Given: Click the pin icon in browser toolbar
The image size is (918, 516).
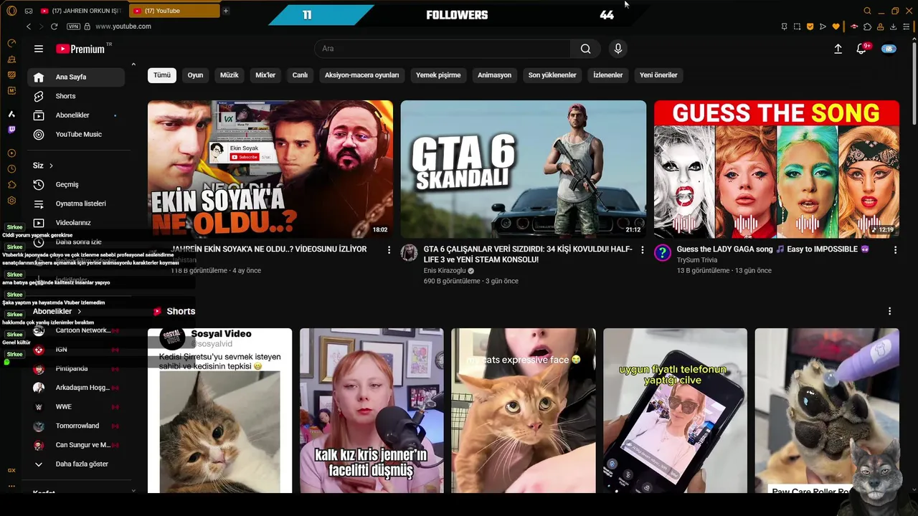Looking at the screenshot, I should pyautogui.click(x=784, y=27).
